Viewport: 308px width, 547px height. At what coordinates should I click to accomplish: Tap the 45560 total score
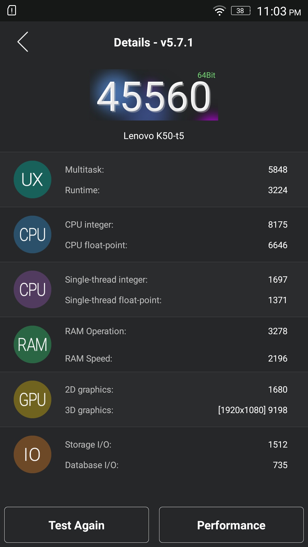pyautogui.click(x=154, y=96)
